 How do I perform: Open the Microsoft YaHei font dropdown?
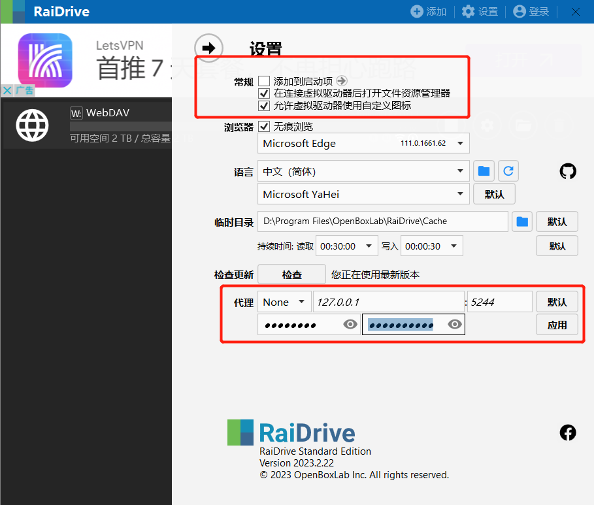click(364, 194)
